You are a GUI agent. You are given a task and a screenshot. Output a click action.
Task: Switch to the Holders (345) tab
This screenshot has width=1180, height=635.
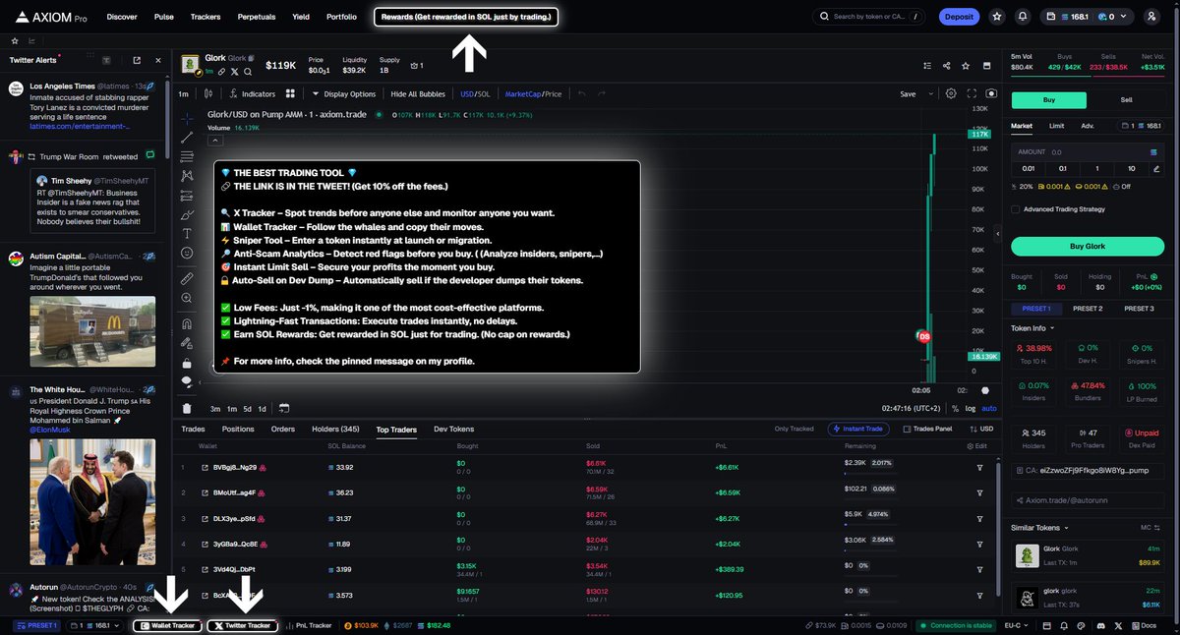point(335,429)
